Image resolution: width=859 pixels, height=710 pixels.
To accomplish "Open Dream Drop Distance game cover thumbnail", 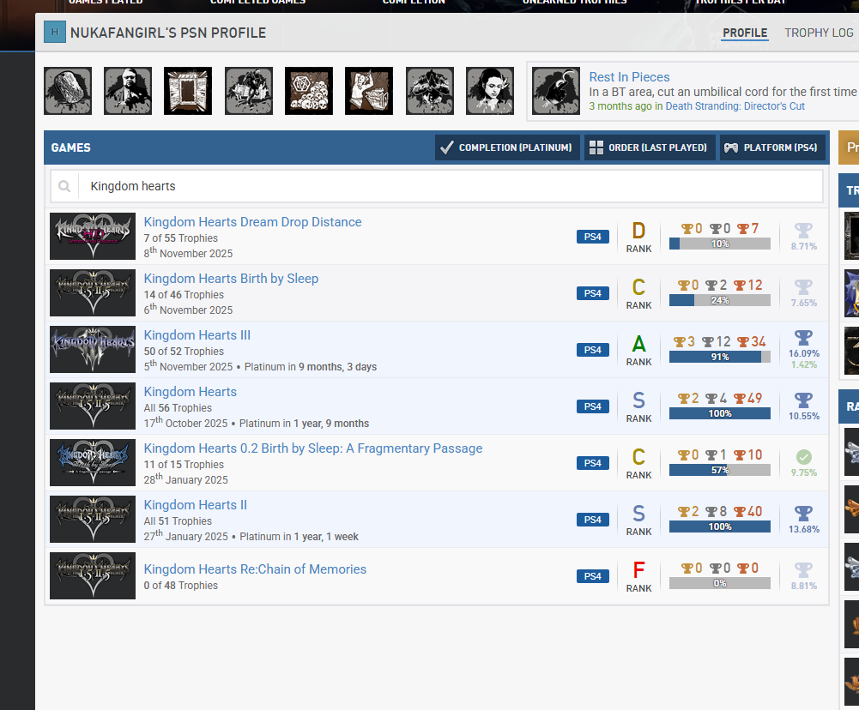I will coord(93,236).
